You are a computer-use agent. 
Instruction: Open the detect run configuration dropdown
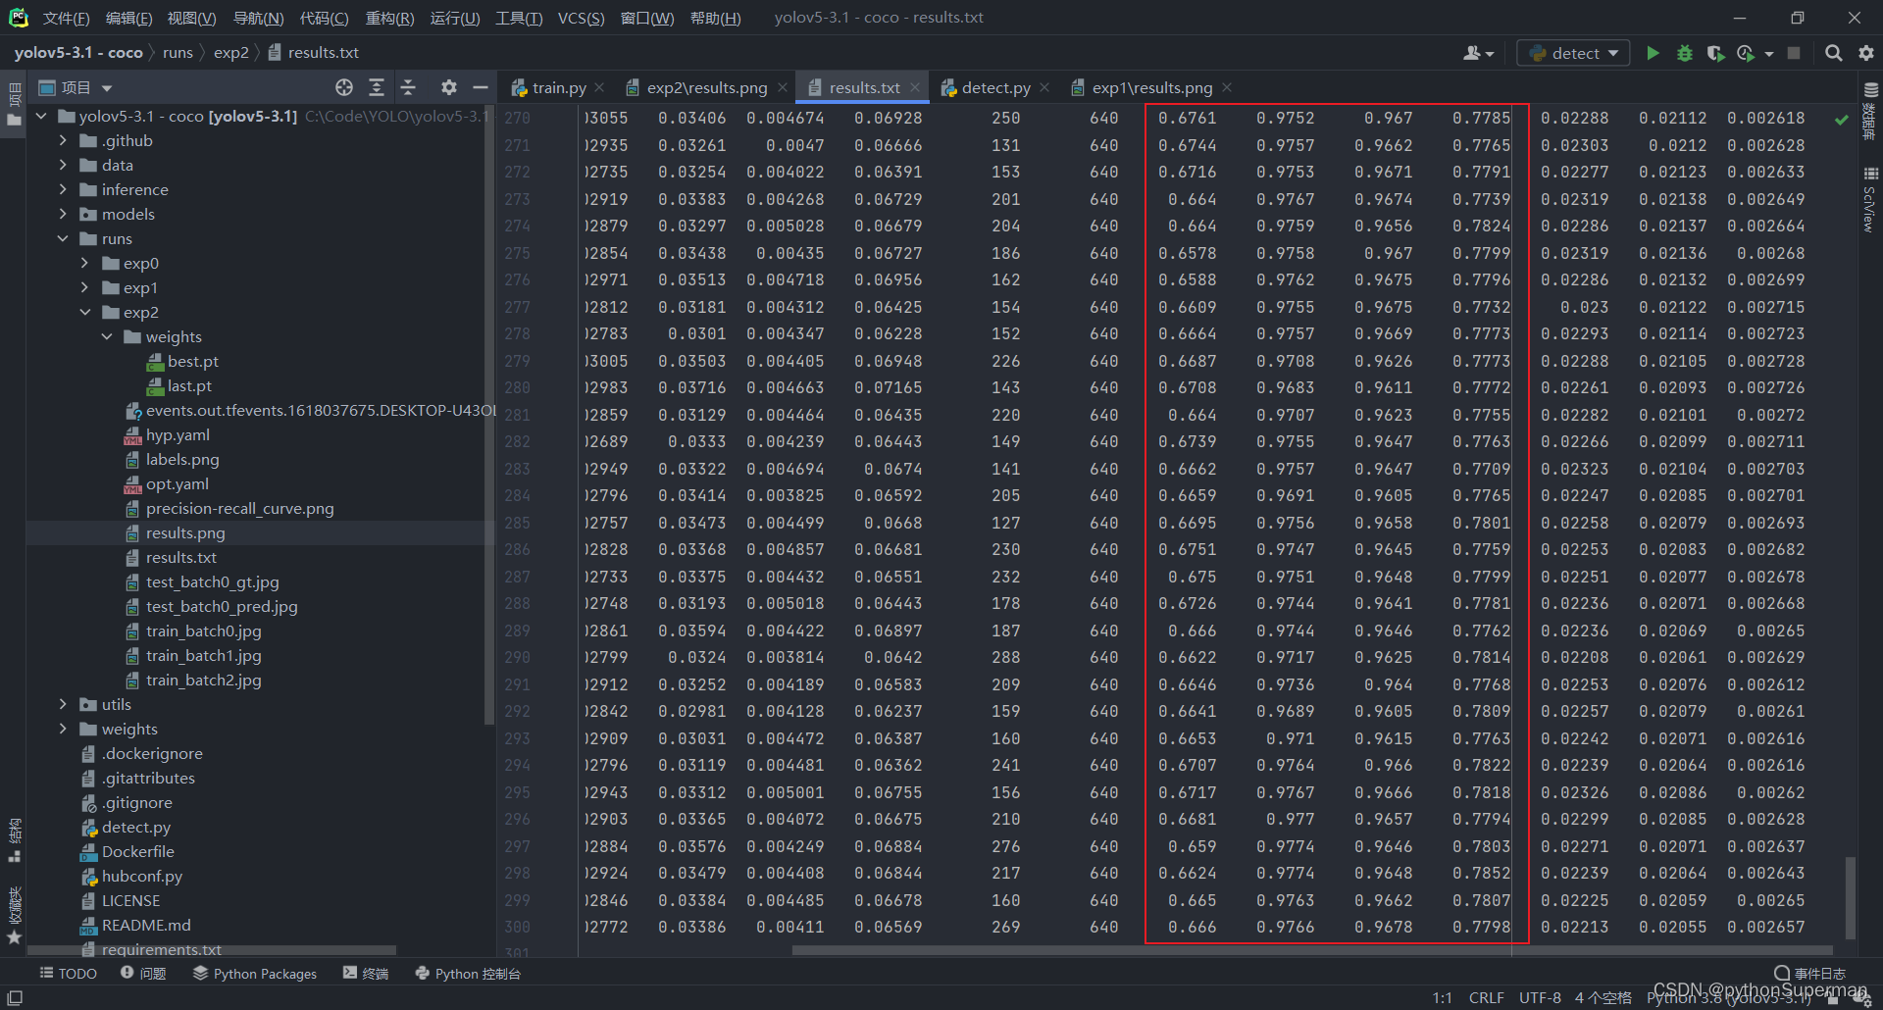click(1574, 53)
